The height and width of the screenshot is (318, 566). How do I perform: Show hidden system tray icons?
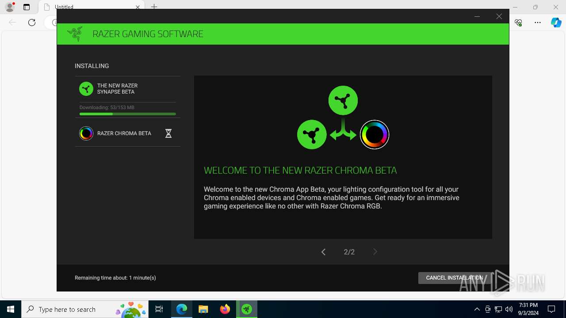(477, 309)
